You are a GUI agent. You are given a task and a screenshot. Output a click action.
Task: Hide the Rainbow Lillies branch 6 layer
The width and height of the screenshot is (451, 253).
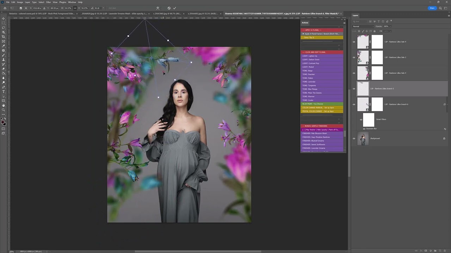click(354, 104)
